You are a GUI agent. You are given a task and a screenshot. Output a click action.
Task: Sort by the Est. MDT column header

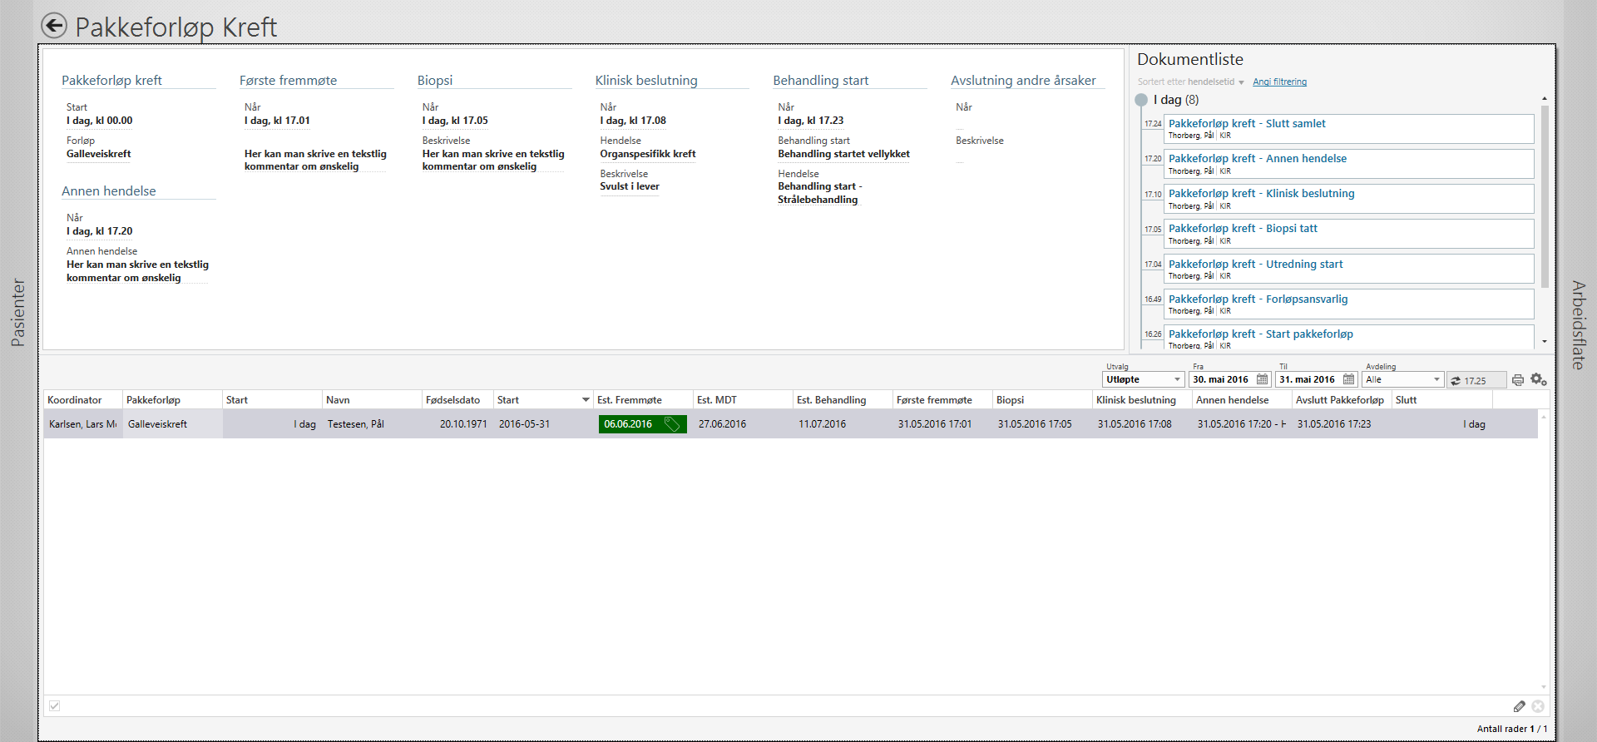[x=743, y=400]
